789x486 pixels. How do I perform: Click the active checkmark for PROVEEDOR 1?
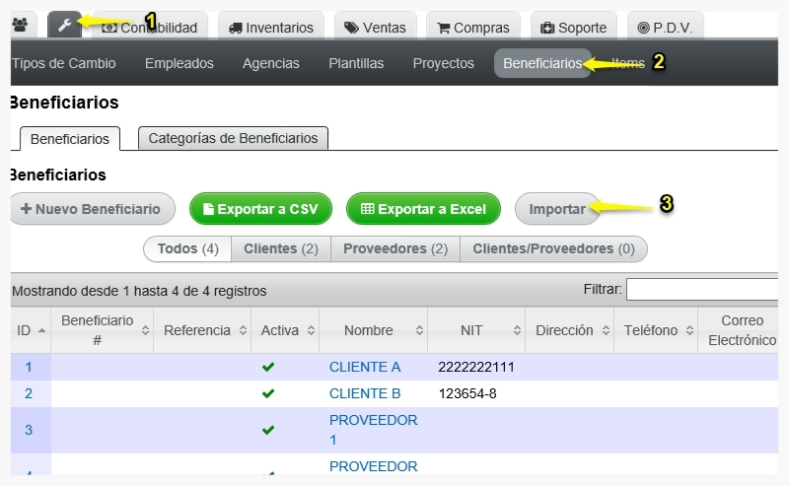coord(268,430)
